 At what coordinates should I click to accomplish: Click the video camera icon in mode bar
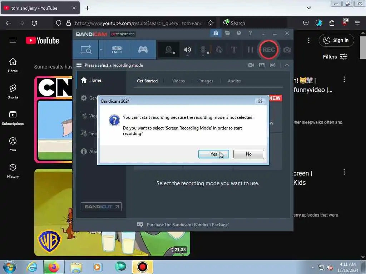click(251, 65)
